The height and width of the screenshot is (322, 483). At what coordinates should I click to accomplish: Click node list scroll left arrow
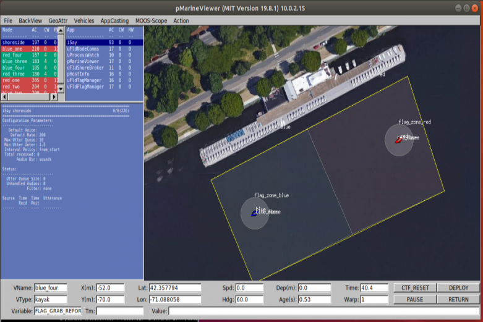coord(4,96)
